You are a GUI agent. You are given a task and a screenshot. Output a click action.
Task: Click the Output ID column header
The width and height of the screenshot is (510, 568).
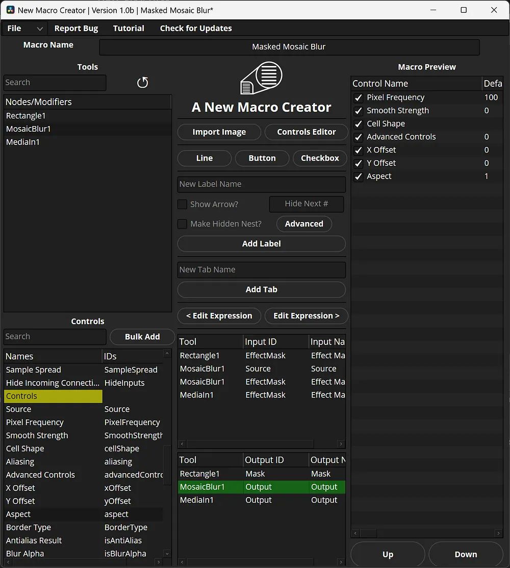point(275,460)
